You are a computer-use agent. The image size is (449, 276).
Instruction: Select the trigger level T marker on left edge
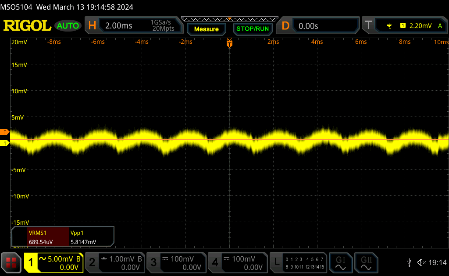[4, 132]
